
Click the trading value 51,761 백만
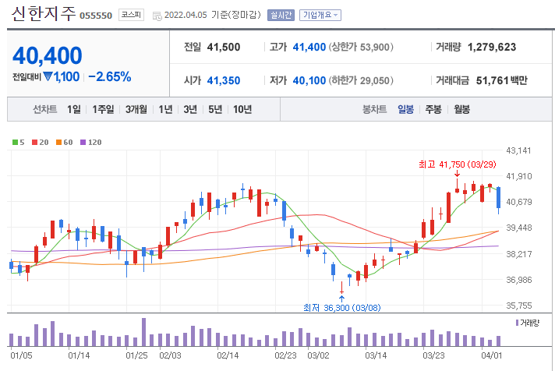pyautogui.click(x=502, y=81)
